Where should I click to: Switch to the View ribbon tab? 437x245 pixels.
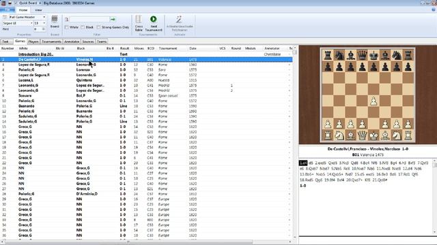[38, 10]
